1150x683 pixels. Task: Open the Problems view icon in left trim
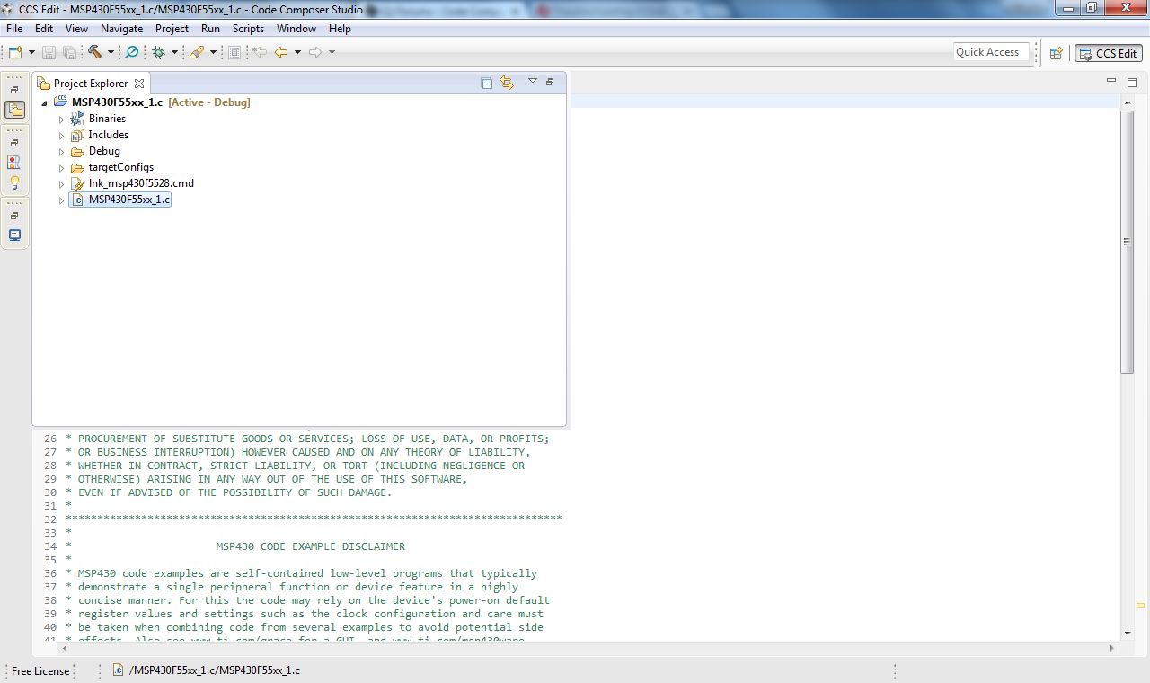(x=14, y=163)
